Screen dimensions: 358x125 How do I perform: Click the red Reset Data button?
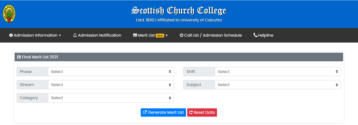[x=202, y=112]
